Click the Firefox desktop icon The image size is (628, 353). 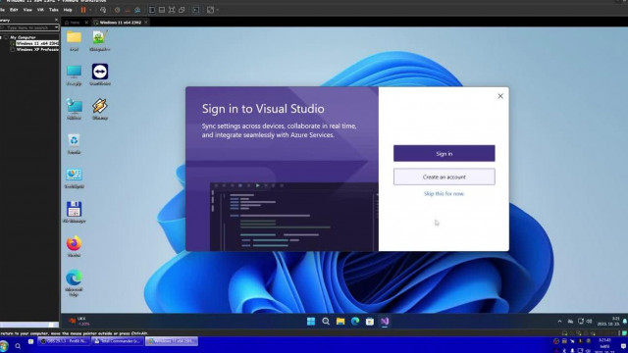tap(75, 246)
